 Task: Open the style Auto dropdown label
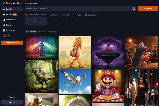click(68, 15)
